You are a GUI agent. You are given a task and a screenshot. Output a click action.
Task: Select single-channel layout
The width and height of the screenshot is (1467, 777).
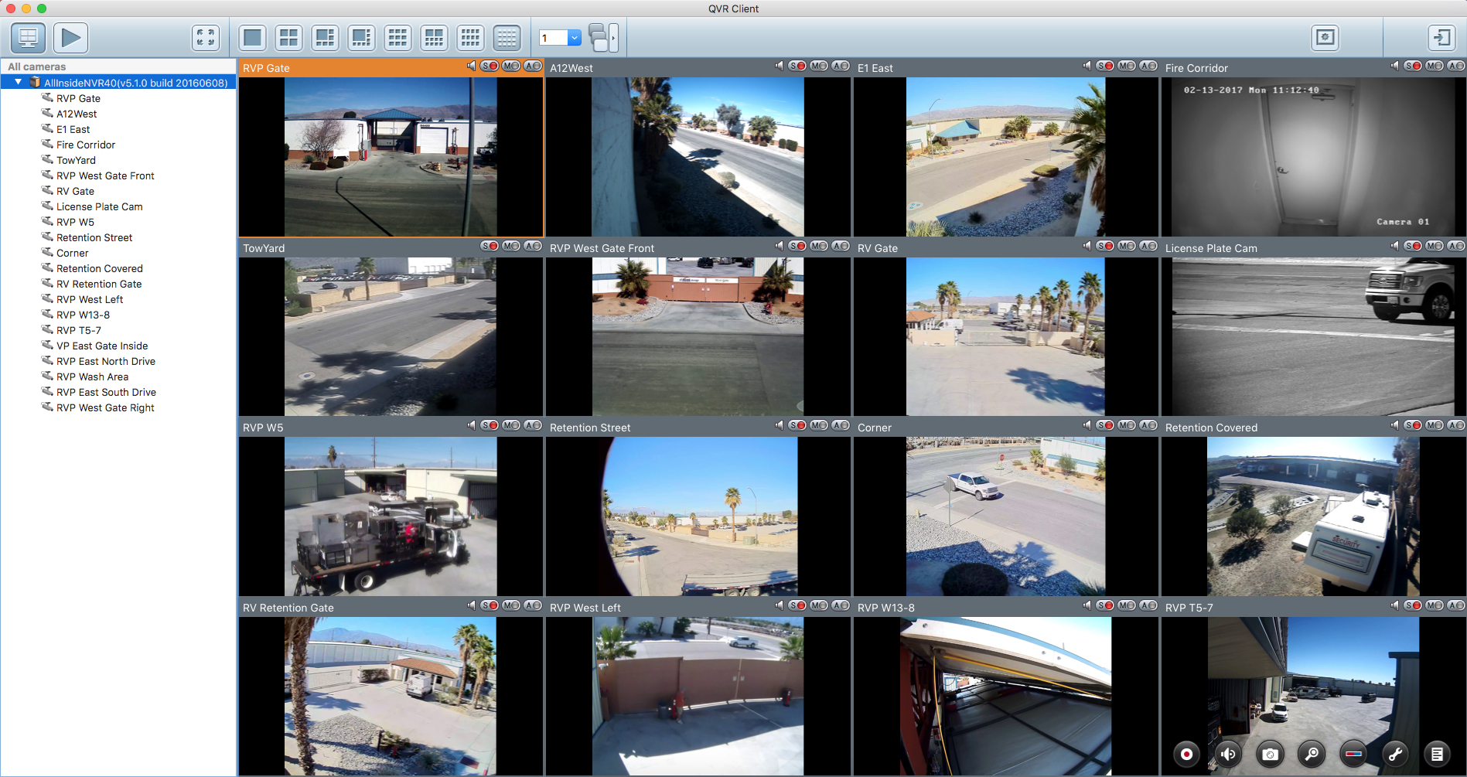pyautogui.click(x=253, y=37)
